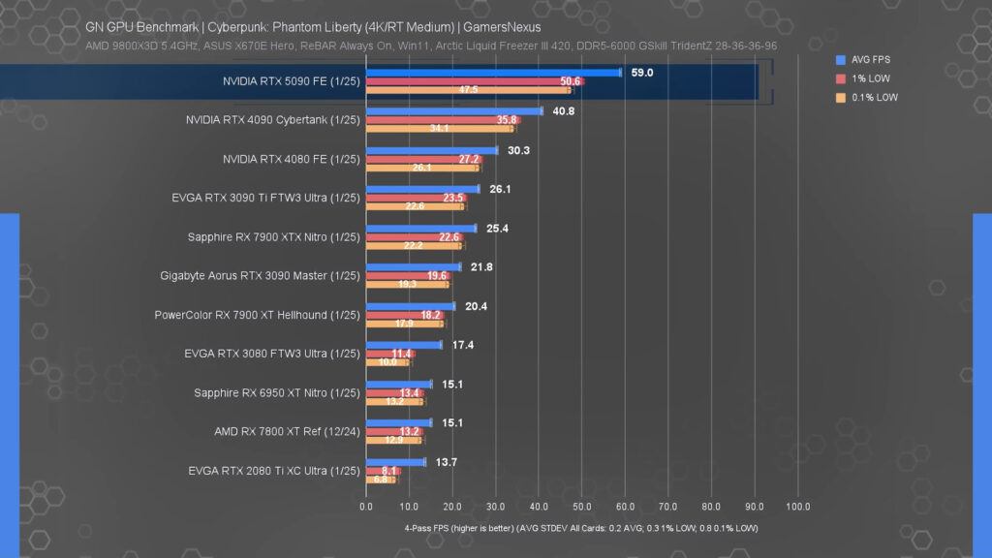The width and height of the screenshot is (992, 558).
Task: Select the NVIDIA RTX 5090 FE row label
Action: coord(291,81)
